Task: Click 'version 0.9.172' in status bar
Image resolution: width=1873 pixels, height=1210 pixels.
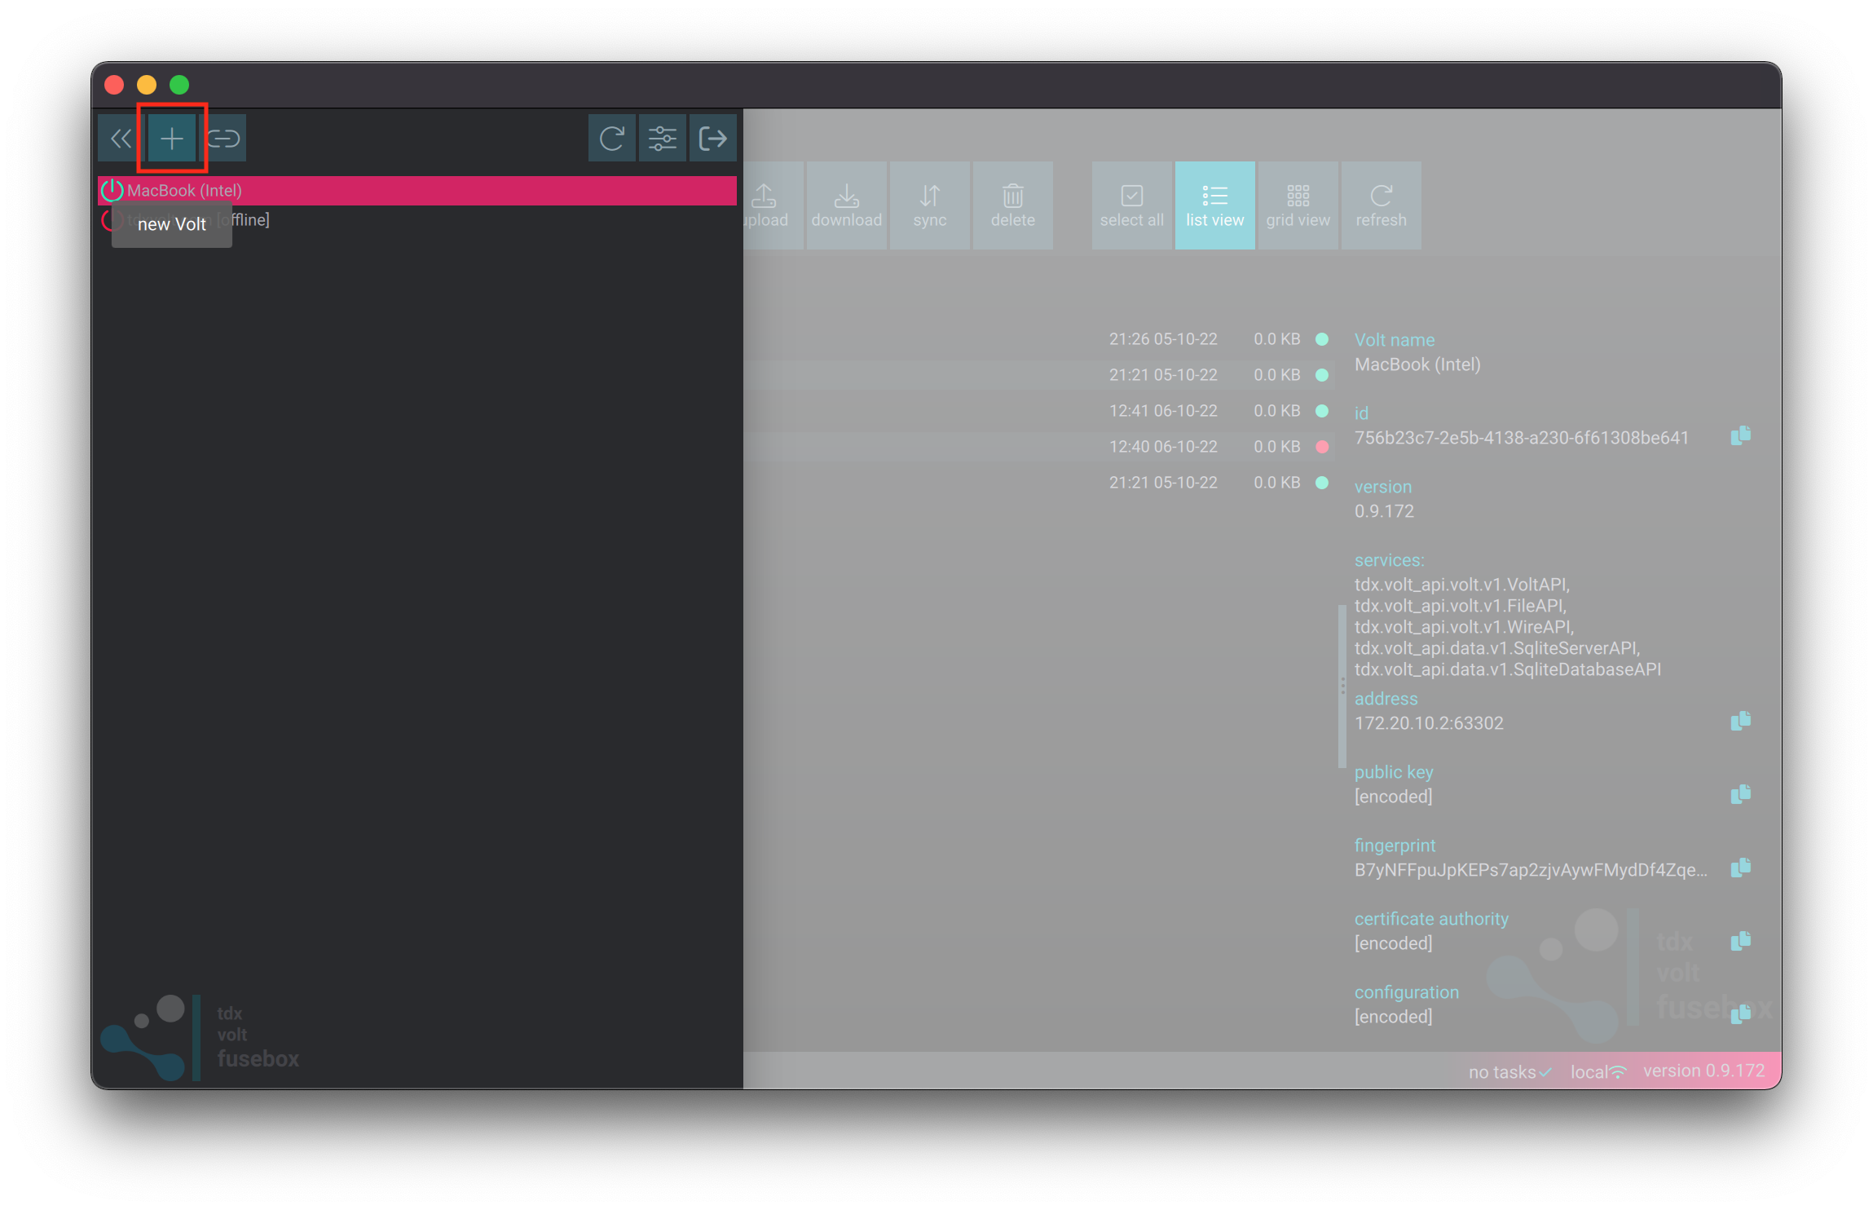Action: 1703,1071
